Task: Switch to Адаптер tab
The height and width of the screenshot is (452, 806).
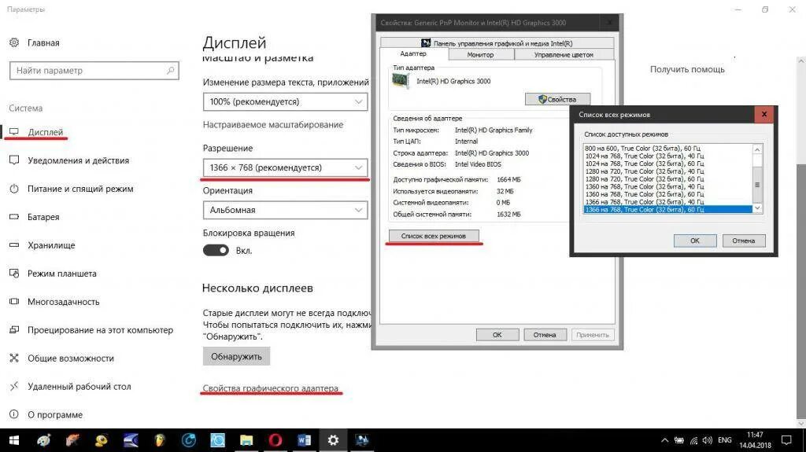Action: 413,53
